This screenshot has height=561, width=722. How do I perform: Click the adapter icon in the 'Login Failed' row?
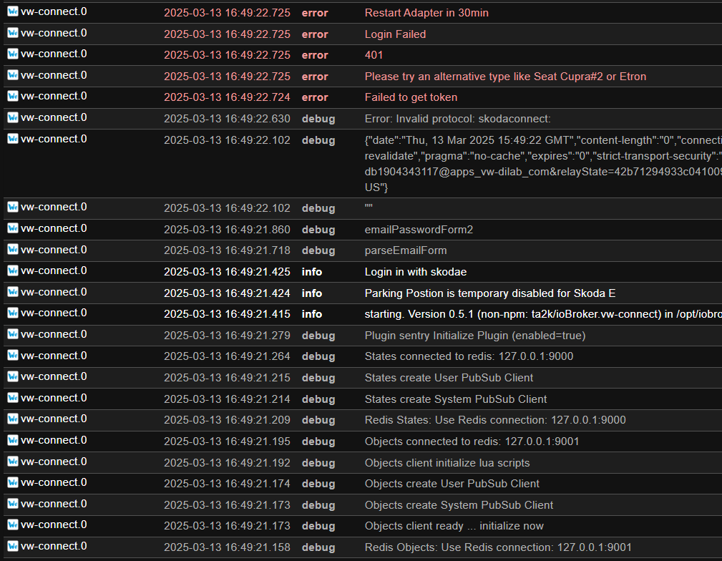pyautogui.click(x=13, y=33)
